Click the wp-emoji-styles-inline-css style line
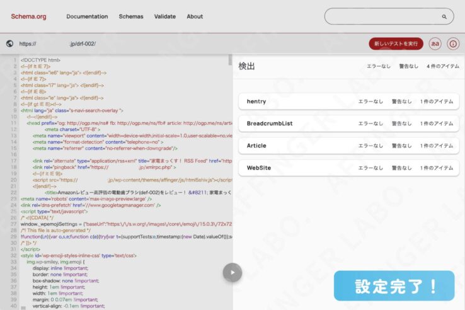 click(78, 255)
